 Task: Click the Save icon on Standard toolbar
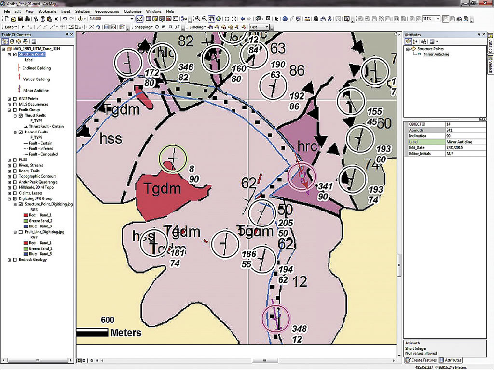coord(20,18)
